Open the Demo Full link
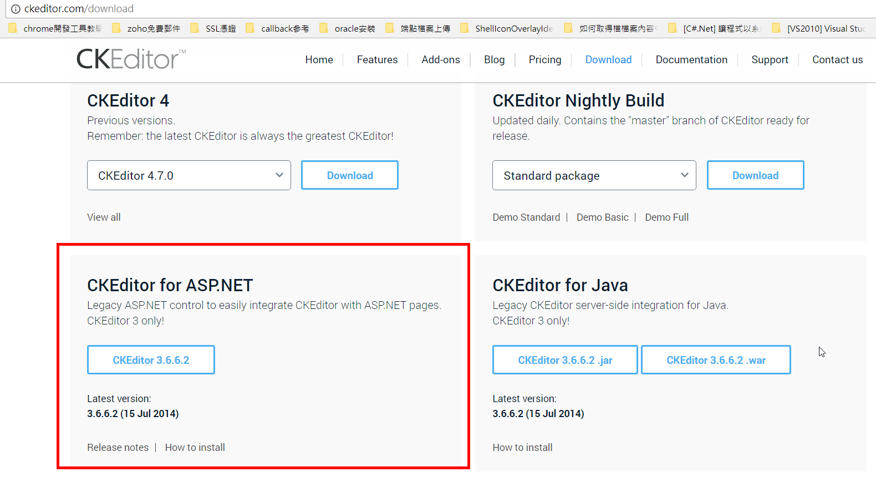Viewport: 876px width, 482px height. point(667,217)
